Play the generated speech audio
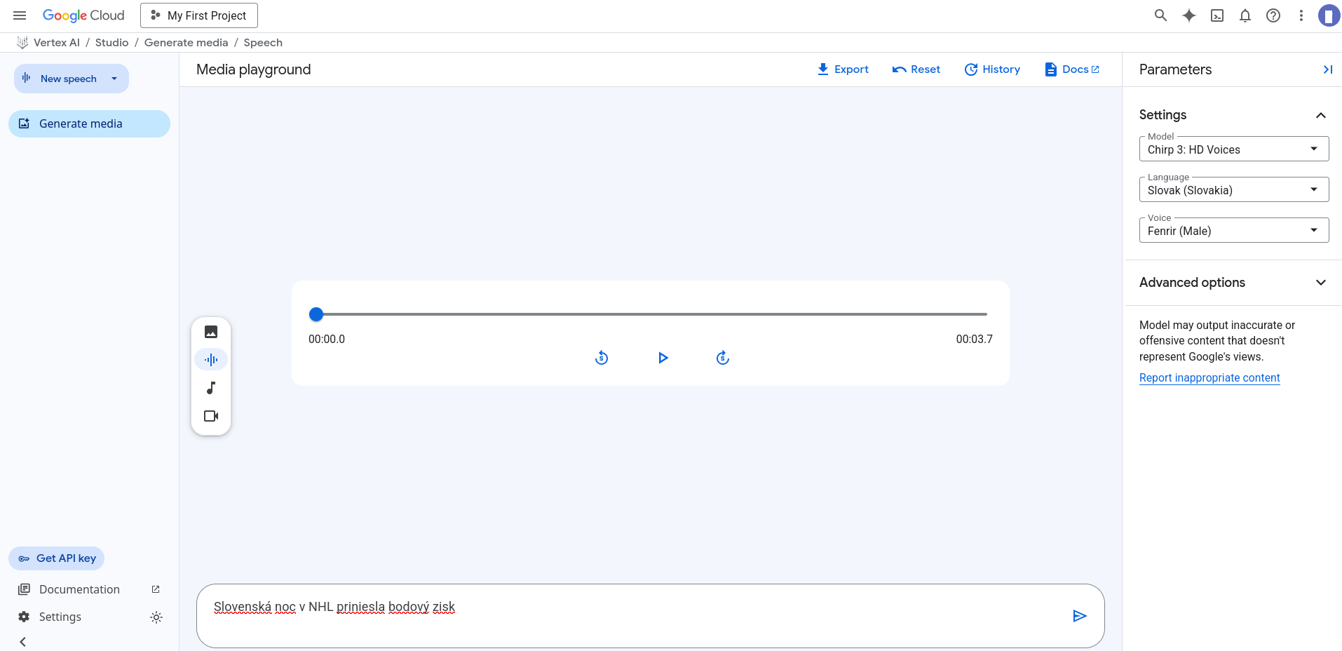 tap(663, 358)
